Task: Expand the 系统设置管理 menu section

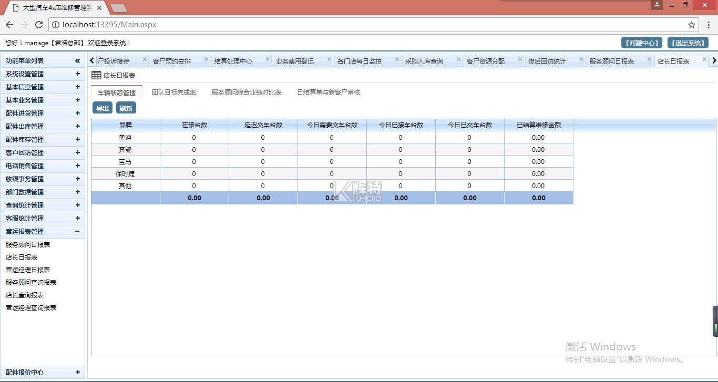Action: (x=77, y=74)
